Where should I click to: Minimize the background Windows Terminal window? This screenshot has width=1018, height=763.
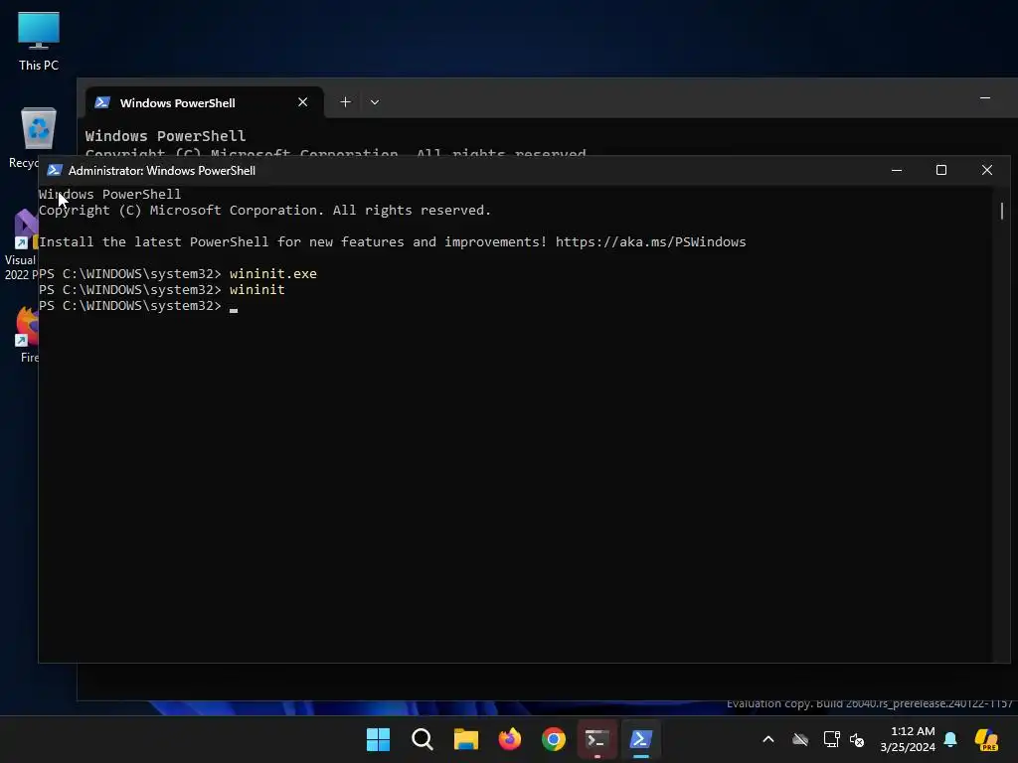tap(985, 98)
